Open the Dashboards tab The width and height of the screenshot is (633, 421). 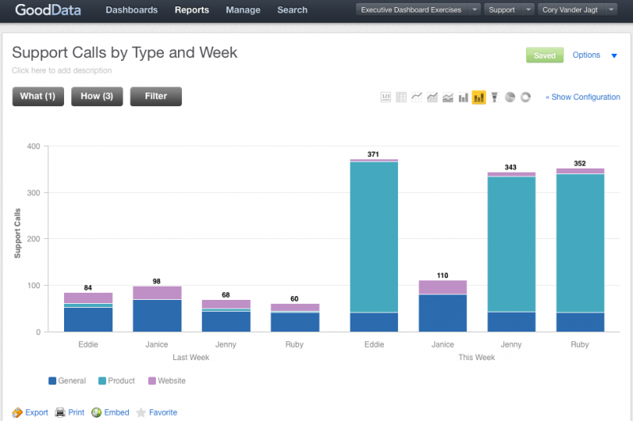[x=131, y=10]
